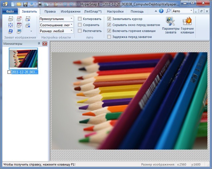Toggle 'Задержка перед захватом' checkbox
212x169 pixels.
coord(109,37)
